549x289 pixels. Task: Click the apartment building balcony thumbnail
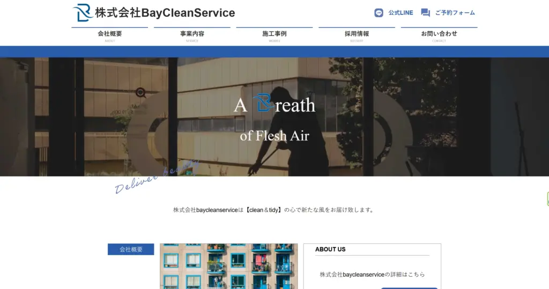[228, 266]
